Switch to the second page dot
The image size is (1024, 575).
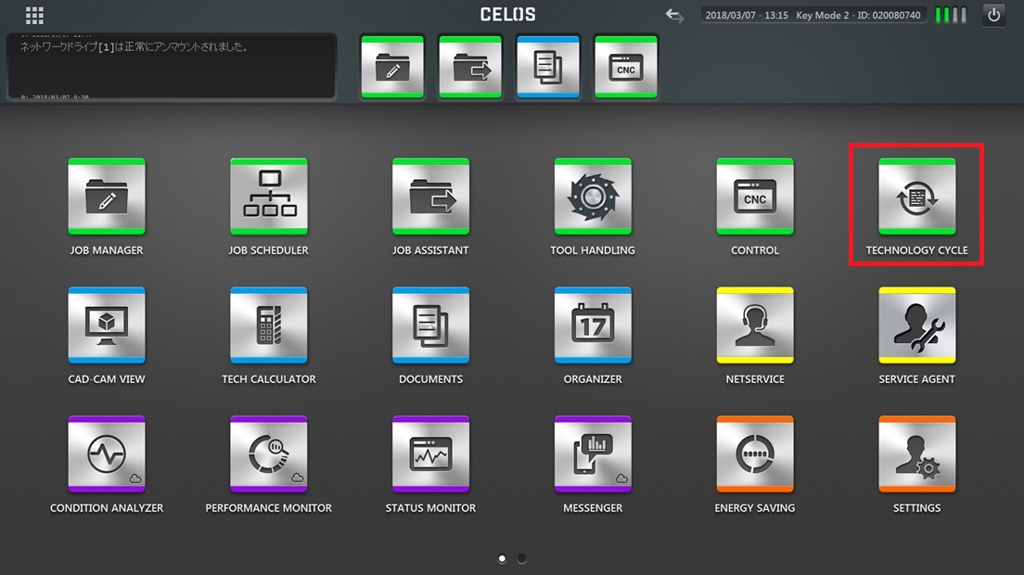(521, 558)
